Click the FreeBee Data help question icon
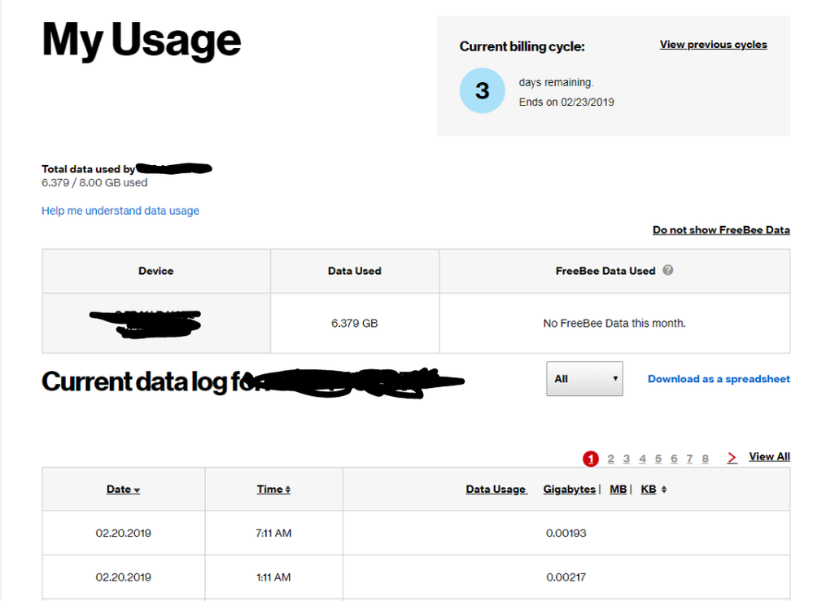Screen dimensions: 813x601 [x=668, y=271]
